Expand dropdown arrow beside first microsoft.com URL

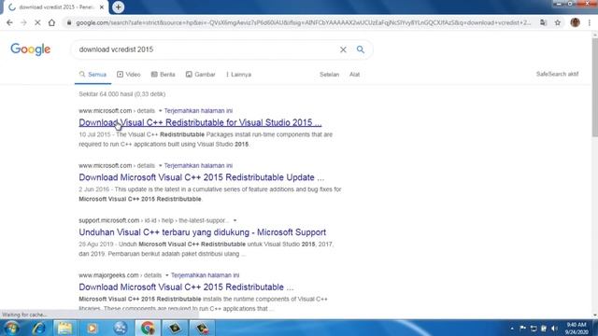160,111
